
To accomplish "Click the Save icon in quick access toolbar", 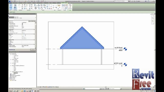I will (15, 1).
